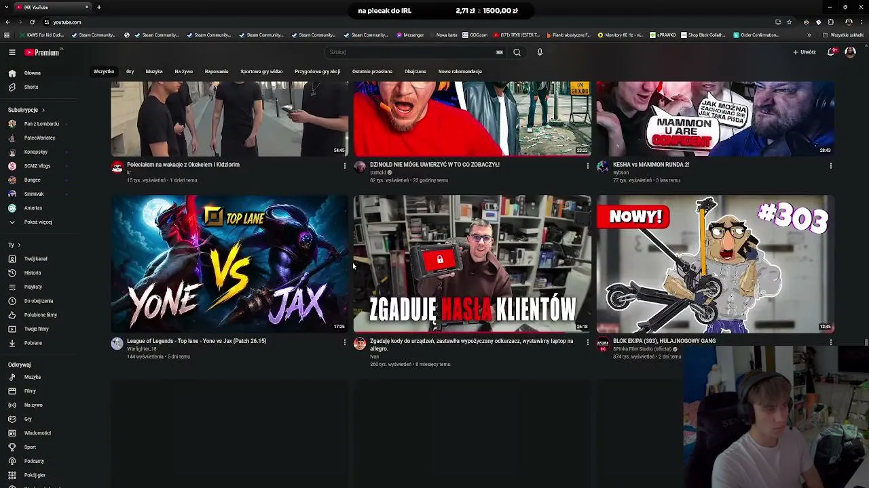Open Polubione filmy liked videos
Viewport: 869px width, 488px height.
39,315
